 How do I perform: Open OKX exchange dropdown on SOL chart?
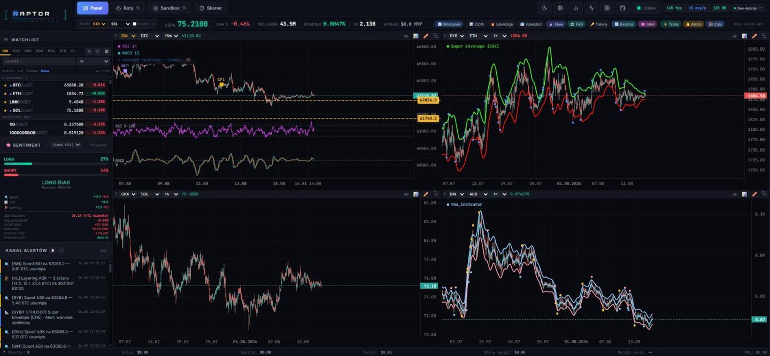click(128, 194)
